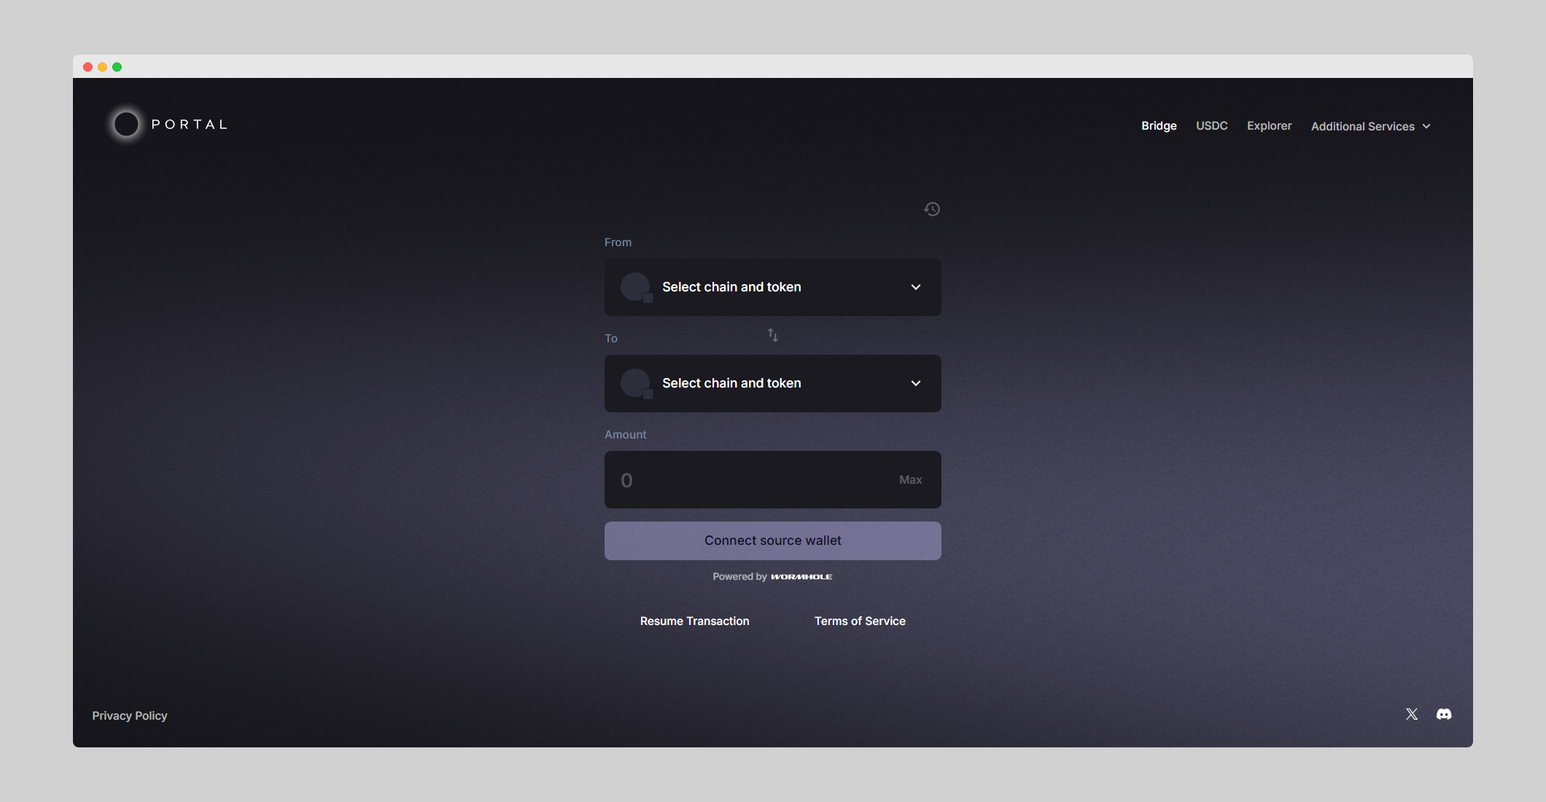Click the Portal eclipse logo
This screenshot has width=1546, height=802.
coord(126,125)
